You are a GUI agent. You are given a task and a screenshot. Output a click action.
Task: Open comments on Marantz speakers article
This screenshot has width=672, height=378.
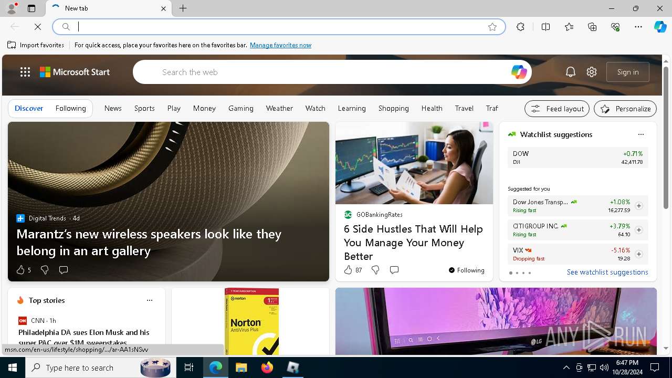click(x=64, y=270)
